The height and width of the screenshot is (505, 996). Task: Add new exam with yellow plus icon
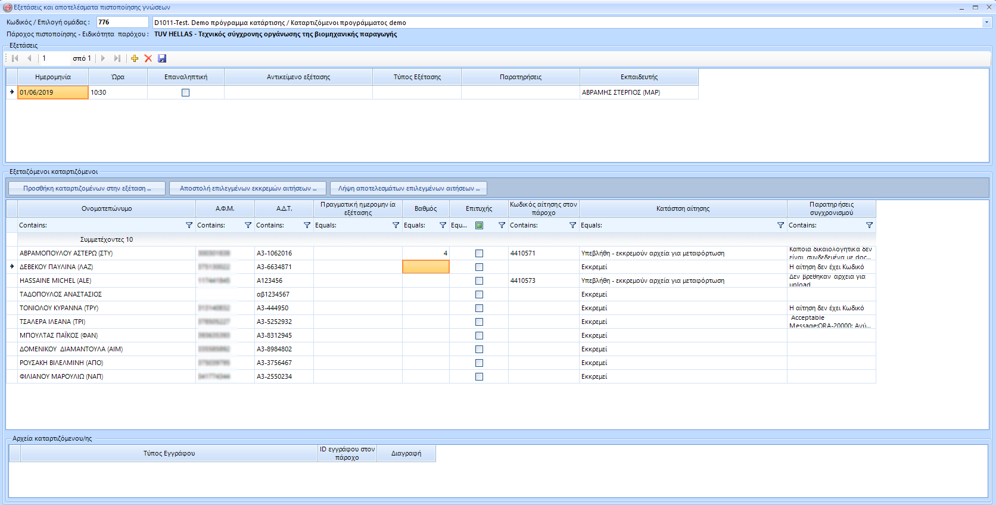(x=135, y=58)
